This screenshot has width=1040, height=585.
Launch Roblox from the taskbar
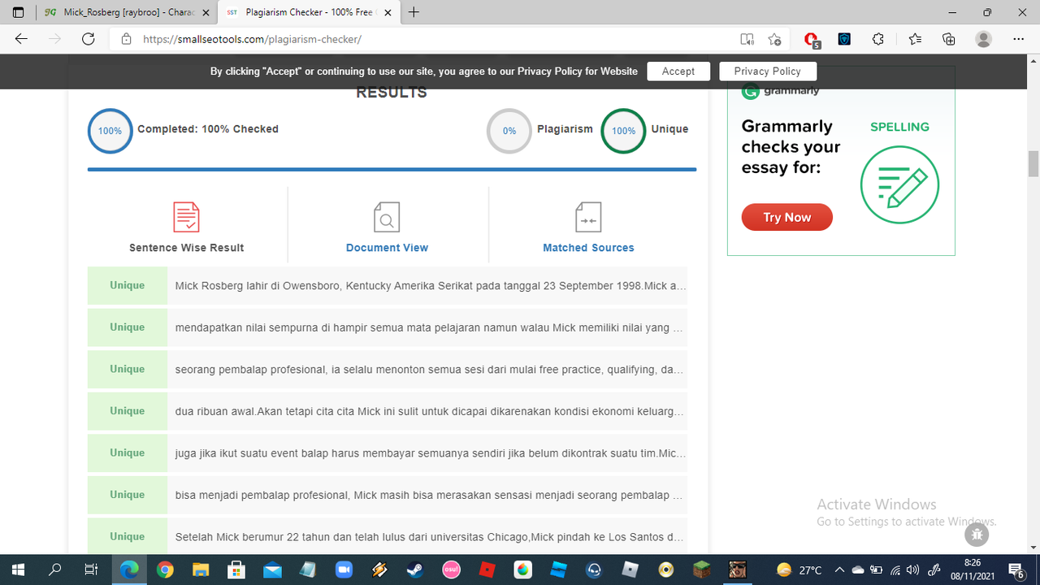(x=487, y=570)
